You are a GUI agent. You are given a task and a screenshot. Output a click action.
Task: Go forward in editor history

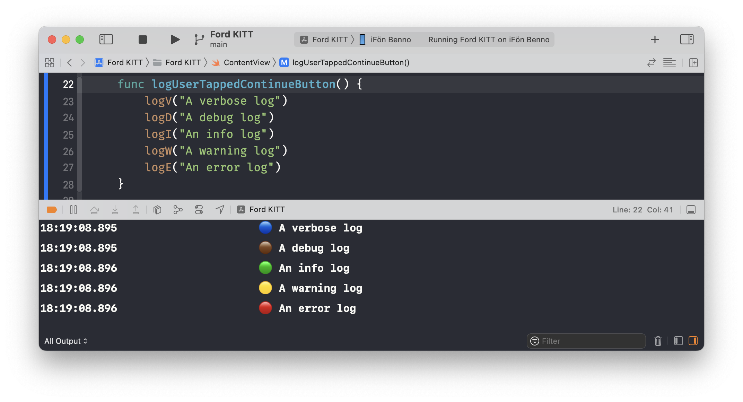[x=82, y=62]
